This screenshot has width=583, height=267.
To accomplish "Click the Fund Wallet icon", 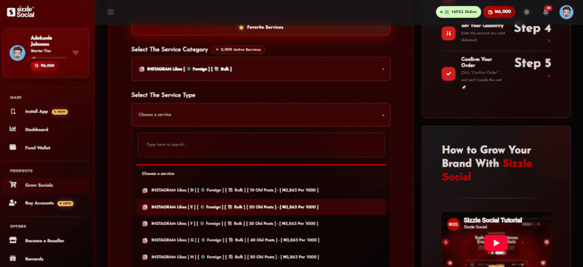I will point(13,147).
